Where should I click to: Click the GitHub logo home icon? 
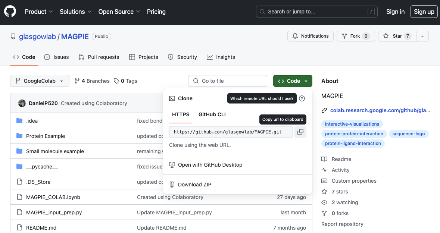click(x=10, y=12)
